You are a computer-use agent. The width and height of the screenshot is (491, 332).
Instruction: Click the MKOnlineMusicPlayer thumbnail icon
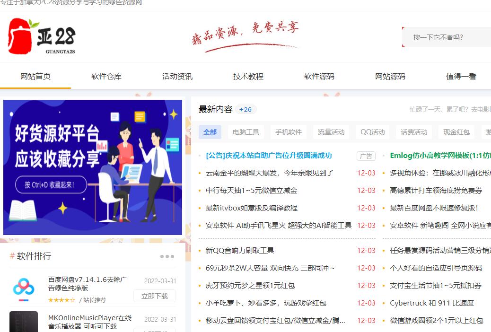pyautogui.click(x=24, y=322)
